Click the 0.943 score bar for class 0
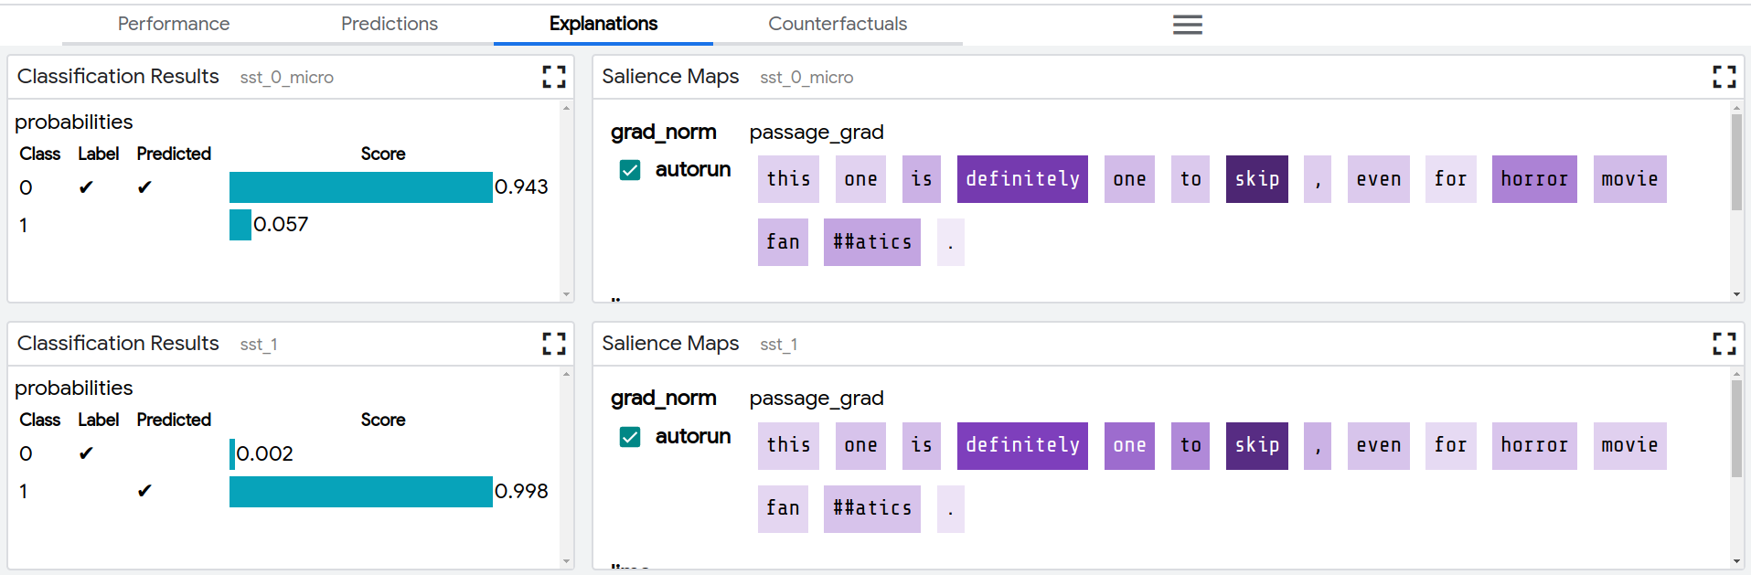This screenshot has height=575, width=1751. point(360,187)
